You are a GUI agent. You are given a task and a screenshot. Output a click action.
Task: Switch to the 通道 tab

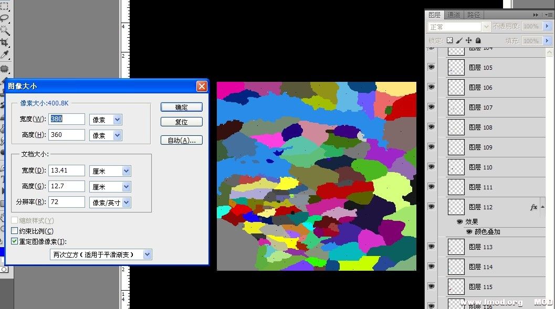coord(454,15)
